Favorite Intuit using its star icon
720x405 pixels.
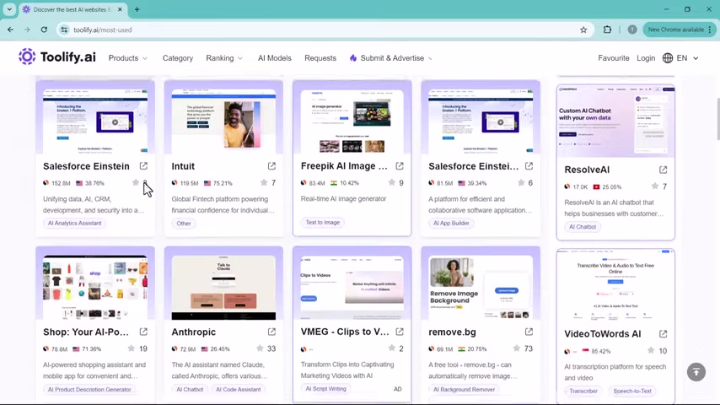264,183
